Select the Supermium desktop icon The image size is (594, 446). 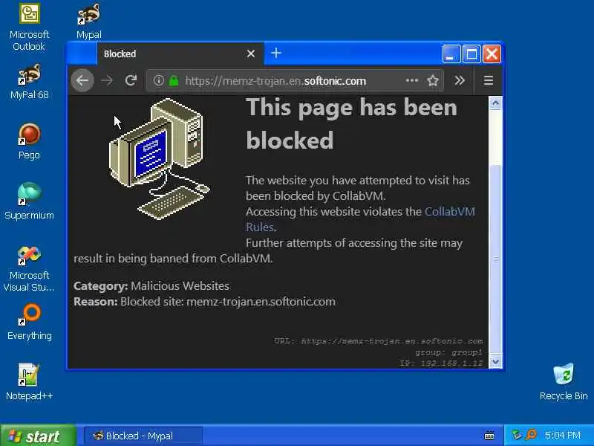coord(29,201)
